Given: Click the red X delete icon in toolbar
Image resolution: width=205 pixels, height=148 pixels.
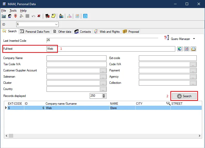Looking at the screenshot, I should [39, 16].
